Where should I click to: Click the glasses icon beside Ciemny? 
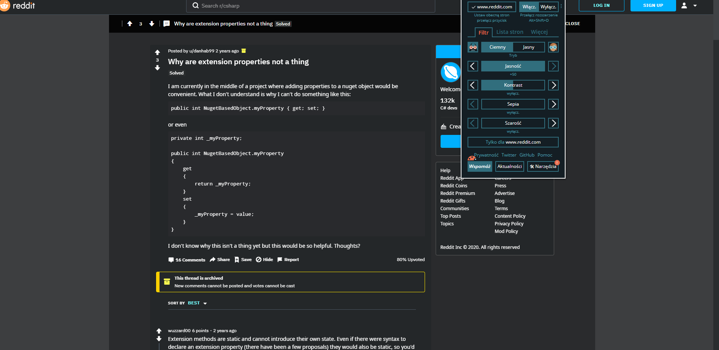[472, 47]
